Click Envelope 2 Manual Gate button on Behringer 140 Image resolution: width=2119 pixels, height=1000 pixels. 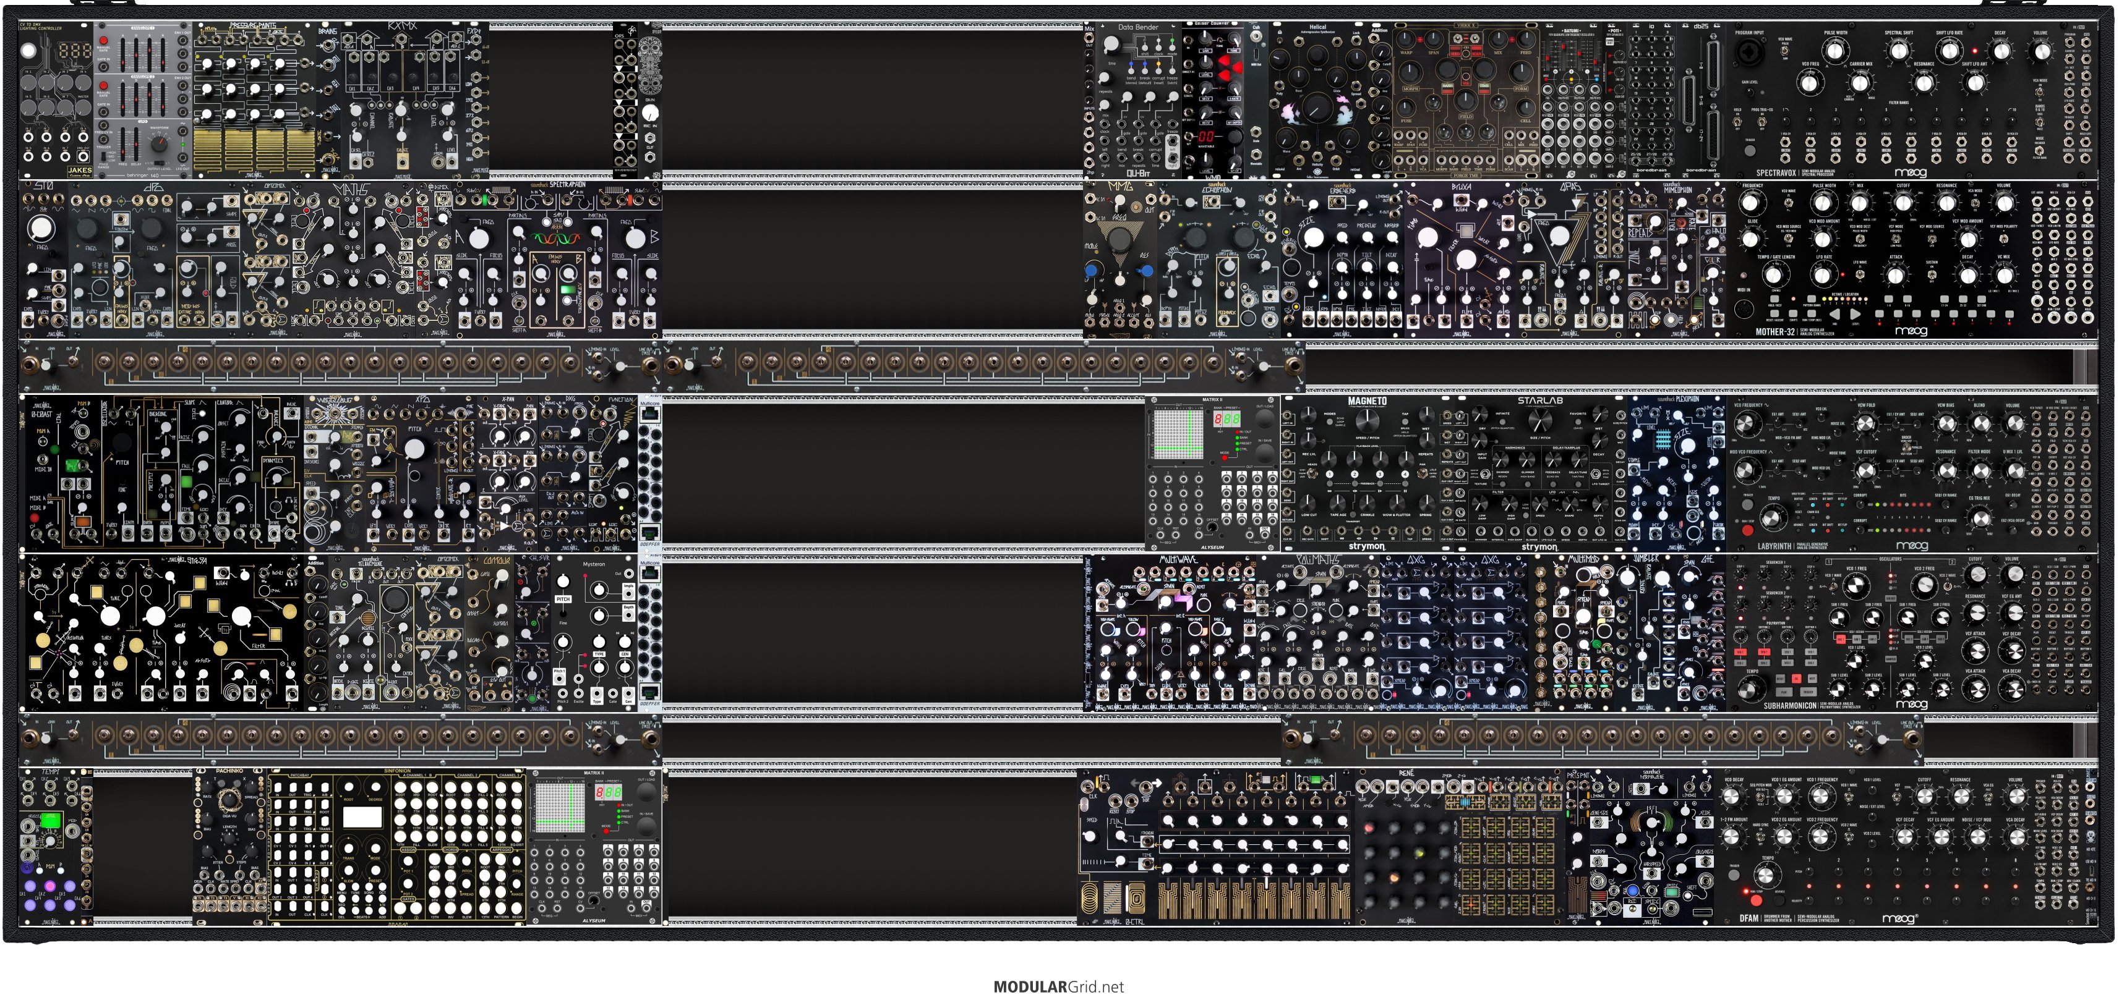[103, 85]
